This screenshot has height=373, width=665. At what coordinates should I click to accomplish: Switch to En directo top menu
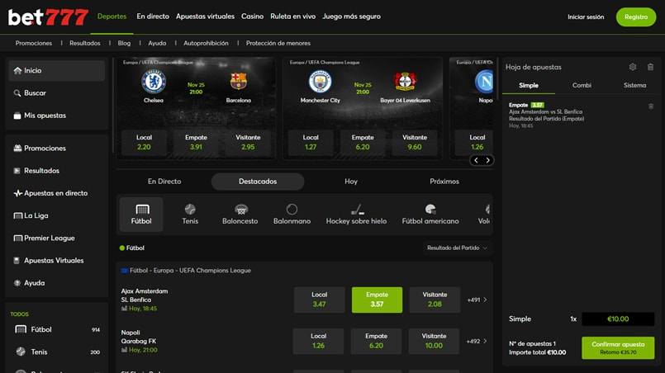(153, 17)
